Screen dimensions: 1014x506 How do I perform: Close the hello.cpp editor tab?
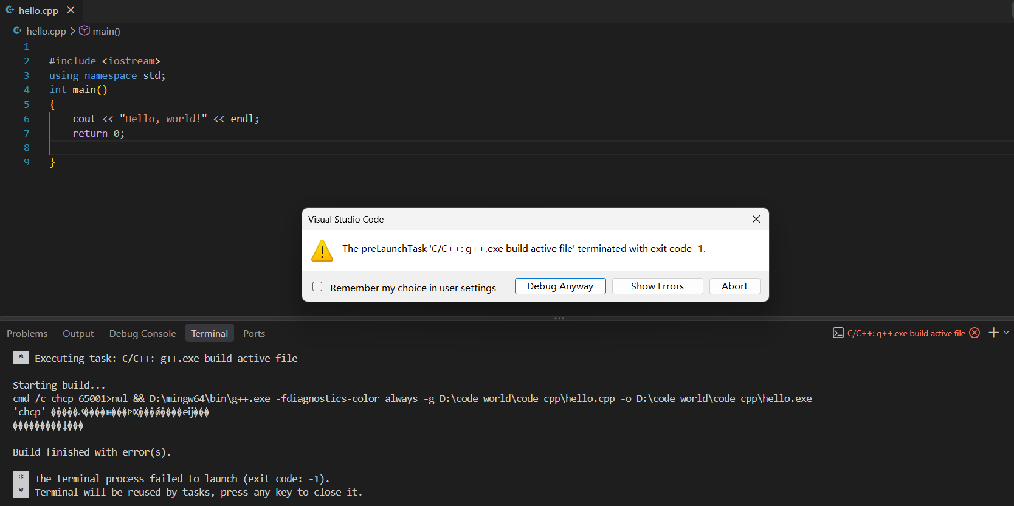tap(71, 10)
